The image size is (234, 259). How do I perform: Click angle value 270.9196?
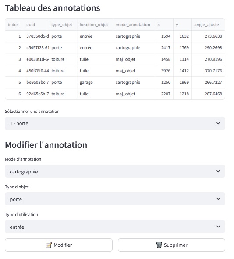pos(208,59)
